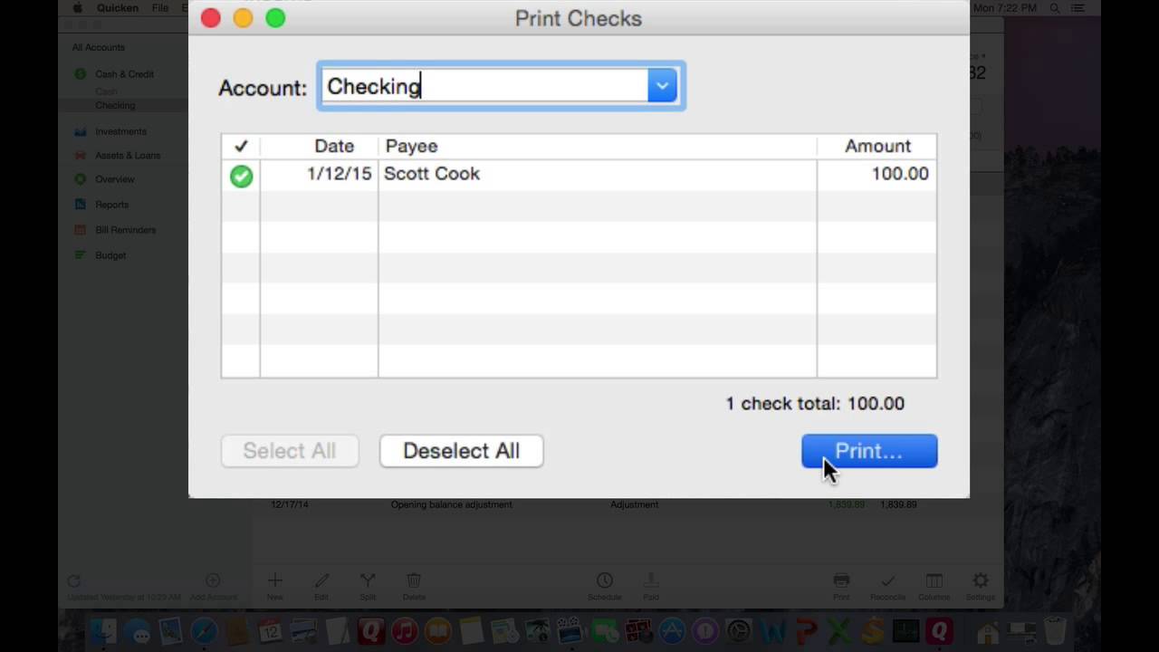Click the Paid stamp icon
This screenshot has height=652, width=1159.
coord(651,580)
